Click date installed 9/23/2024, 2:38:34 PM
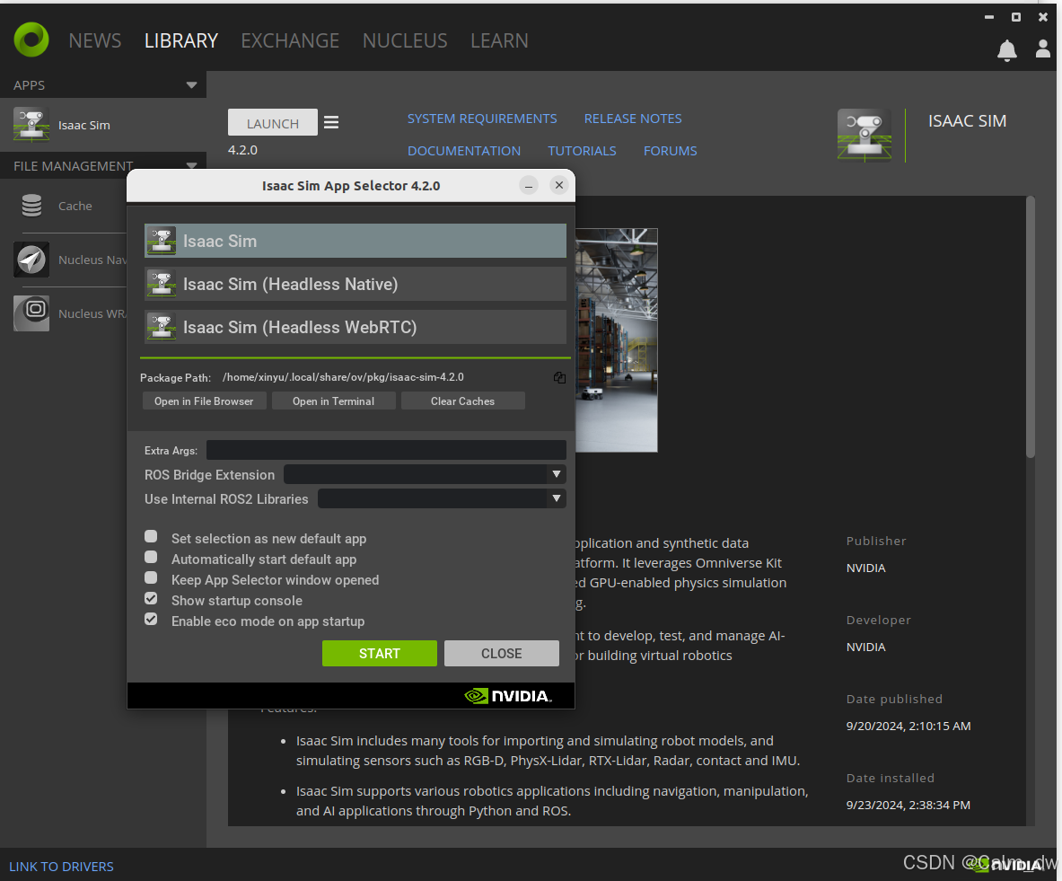1062x881 pixels. pos(908,805)
